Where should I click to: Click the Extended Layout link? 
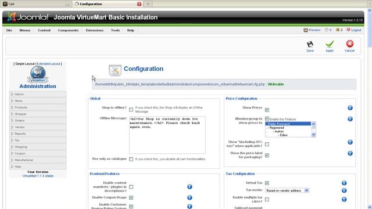click(48, 64)
